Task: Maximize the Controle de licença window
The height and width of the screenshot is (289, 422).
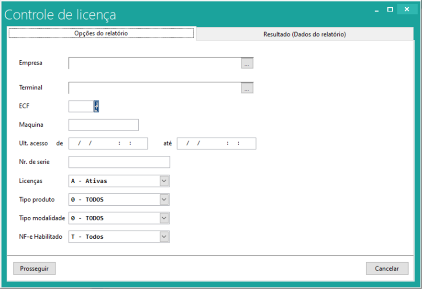Action: (390, 9)
